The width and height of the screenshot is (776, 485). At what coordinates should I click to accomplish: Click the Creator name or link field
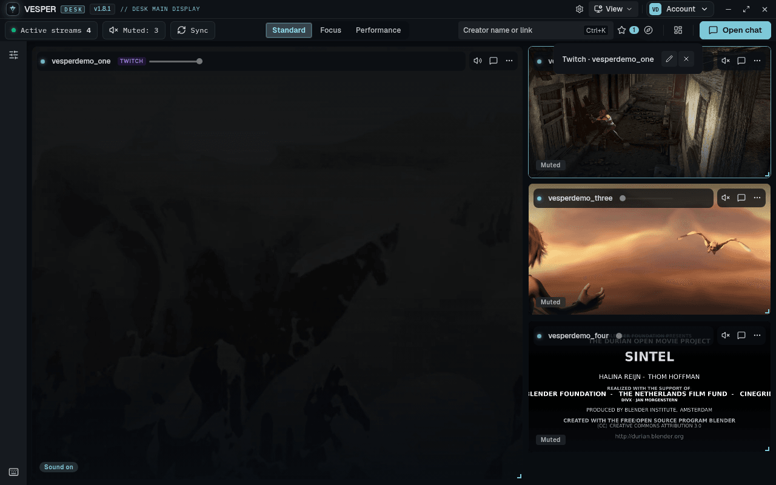click(535, 30)
